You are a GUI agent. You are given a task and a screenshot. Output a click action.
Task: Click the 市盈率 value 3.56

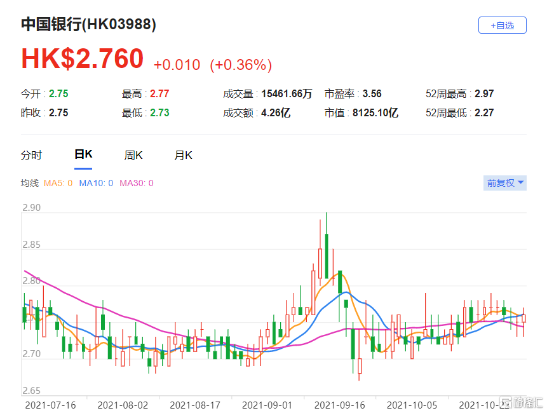point(372,93)
